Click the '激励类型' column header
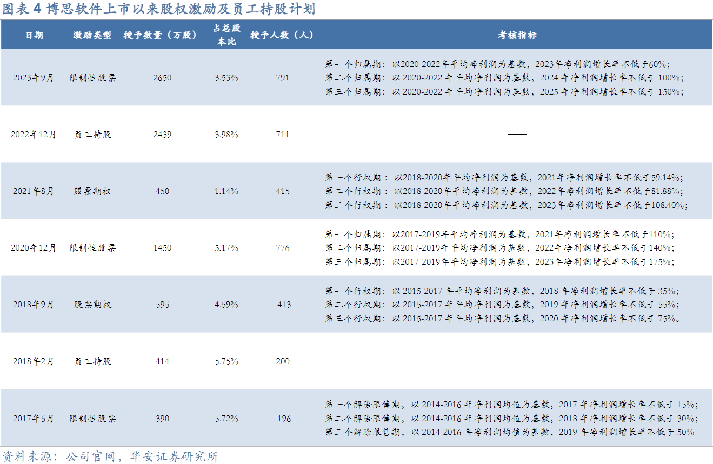713x464 pixels. click(x=92, y=35)
